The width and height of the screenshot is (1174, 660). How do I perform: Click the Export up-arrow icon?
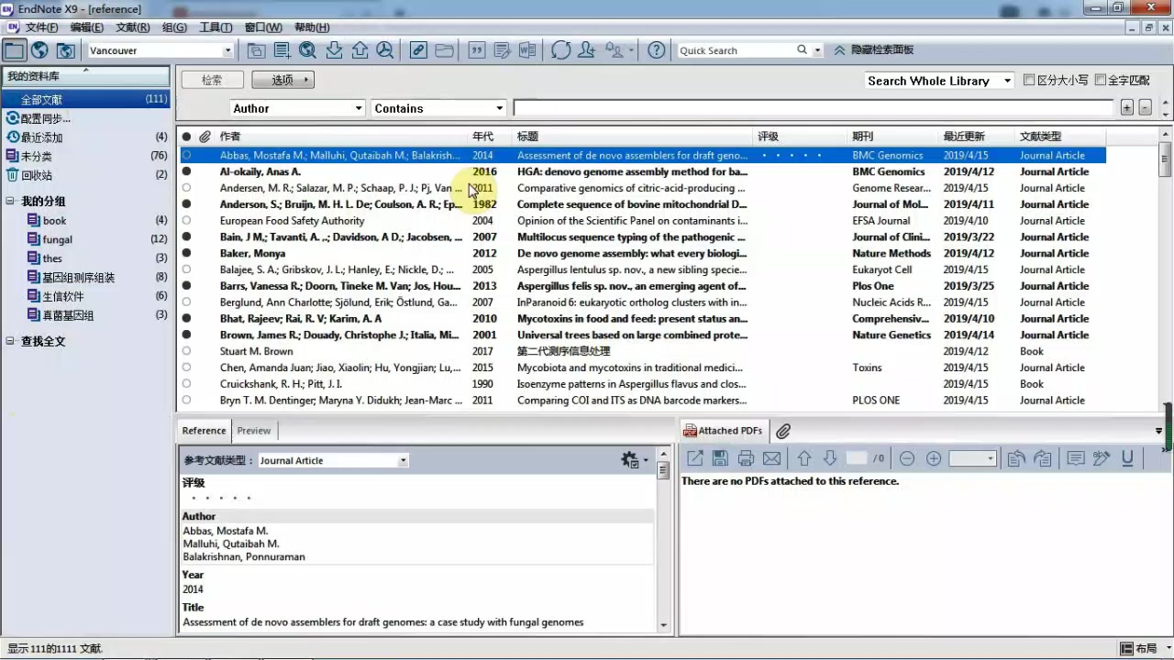[x=360, y=50]
